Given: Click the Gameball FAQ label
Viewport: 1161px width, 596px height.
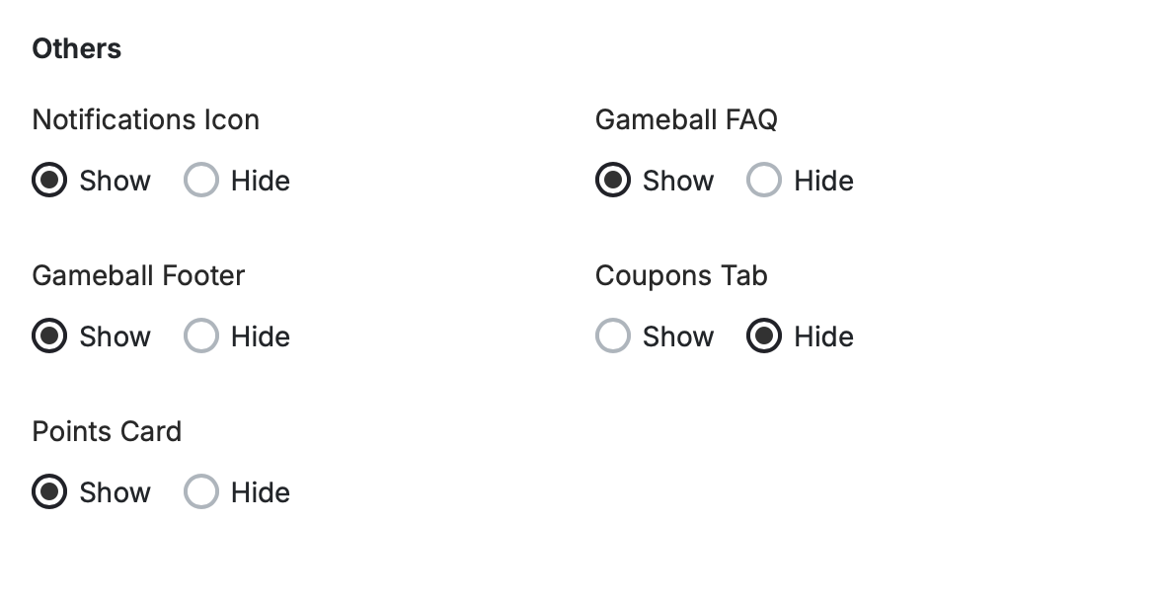Looking at the screenshot, I should click(686, 119).
